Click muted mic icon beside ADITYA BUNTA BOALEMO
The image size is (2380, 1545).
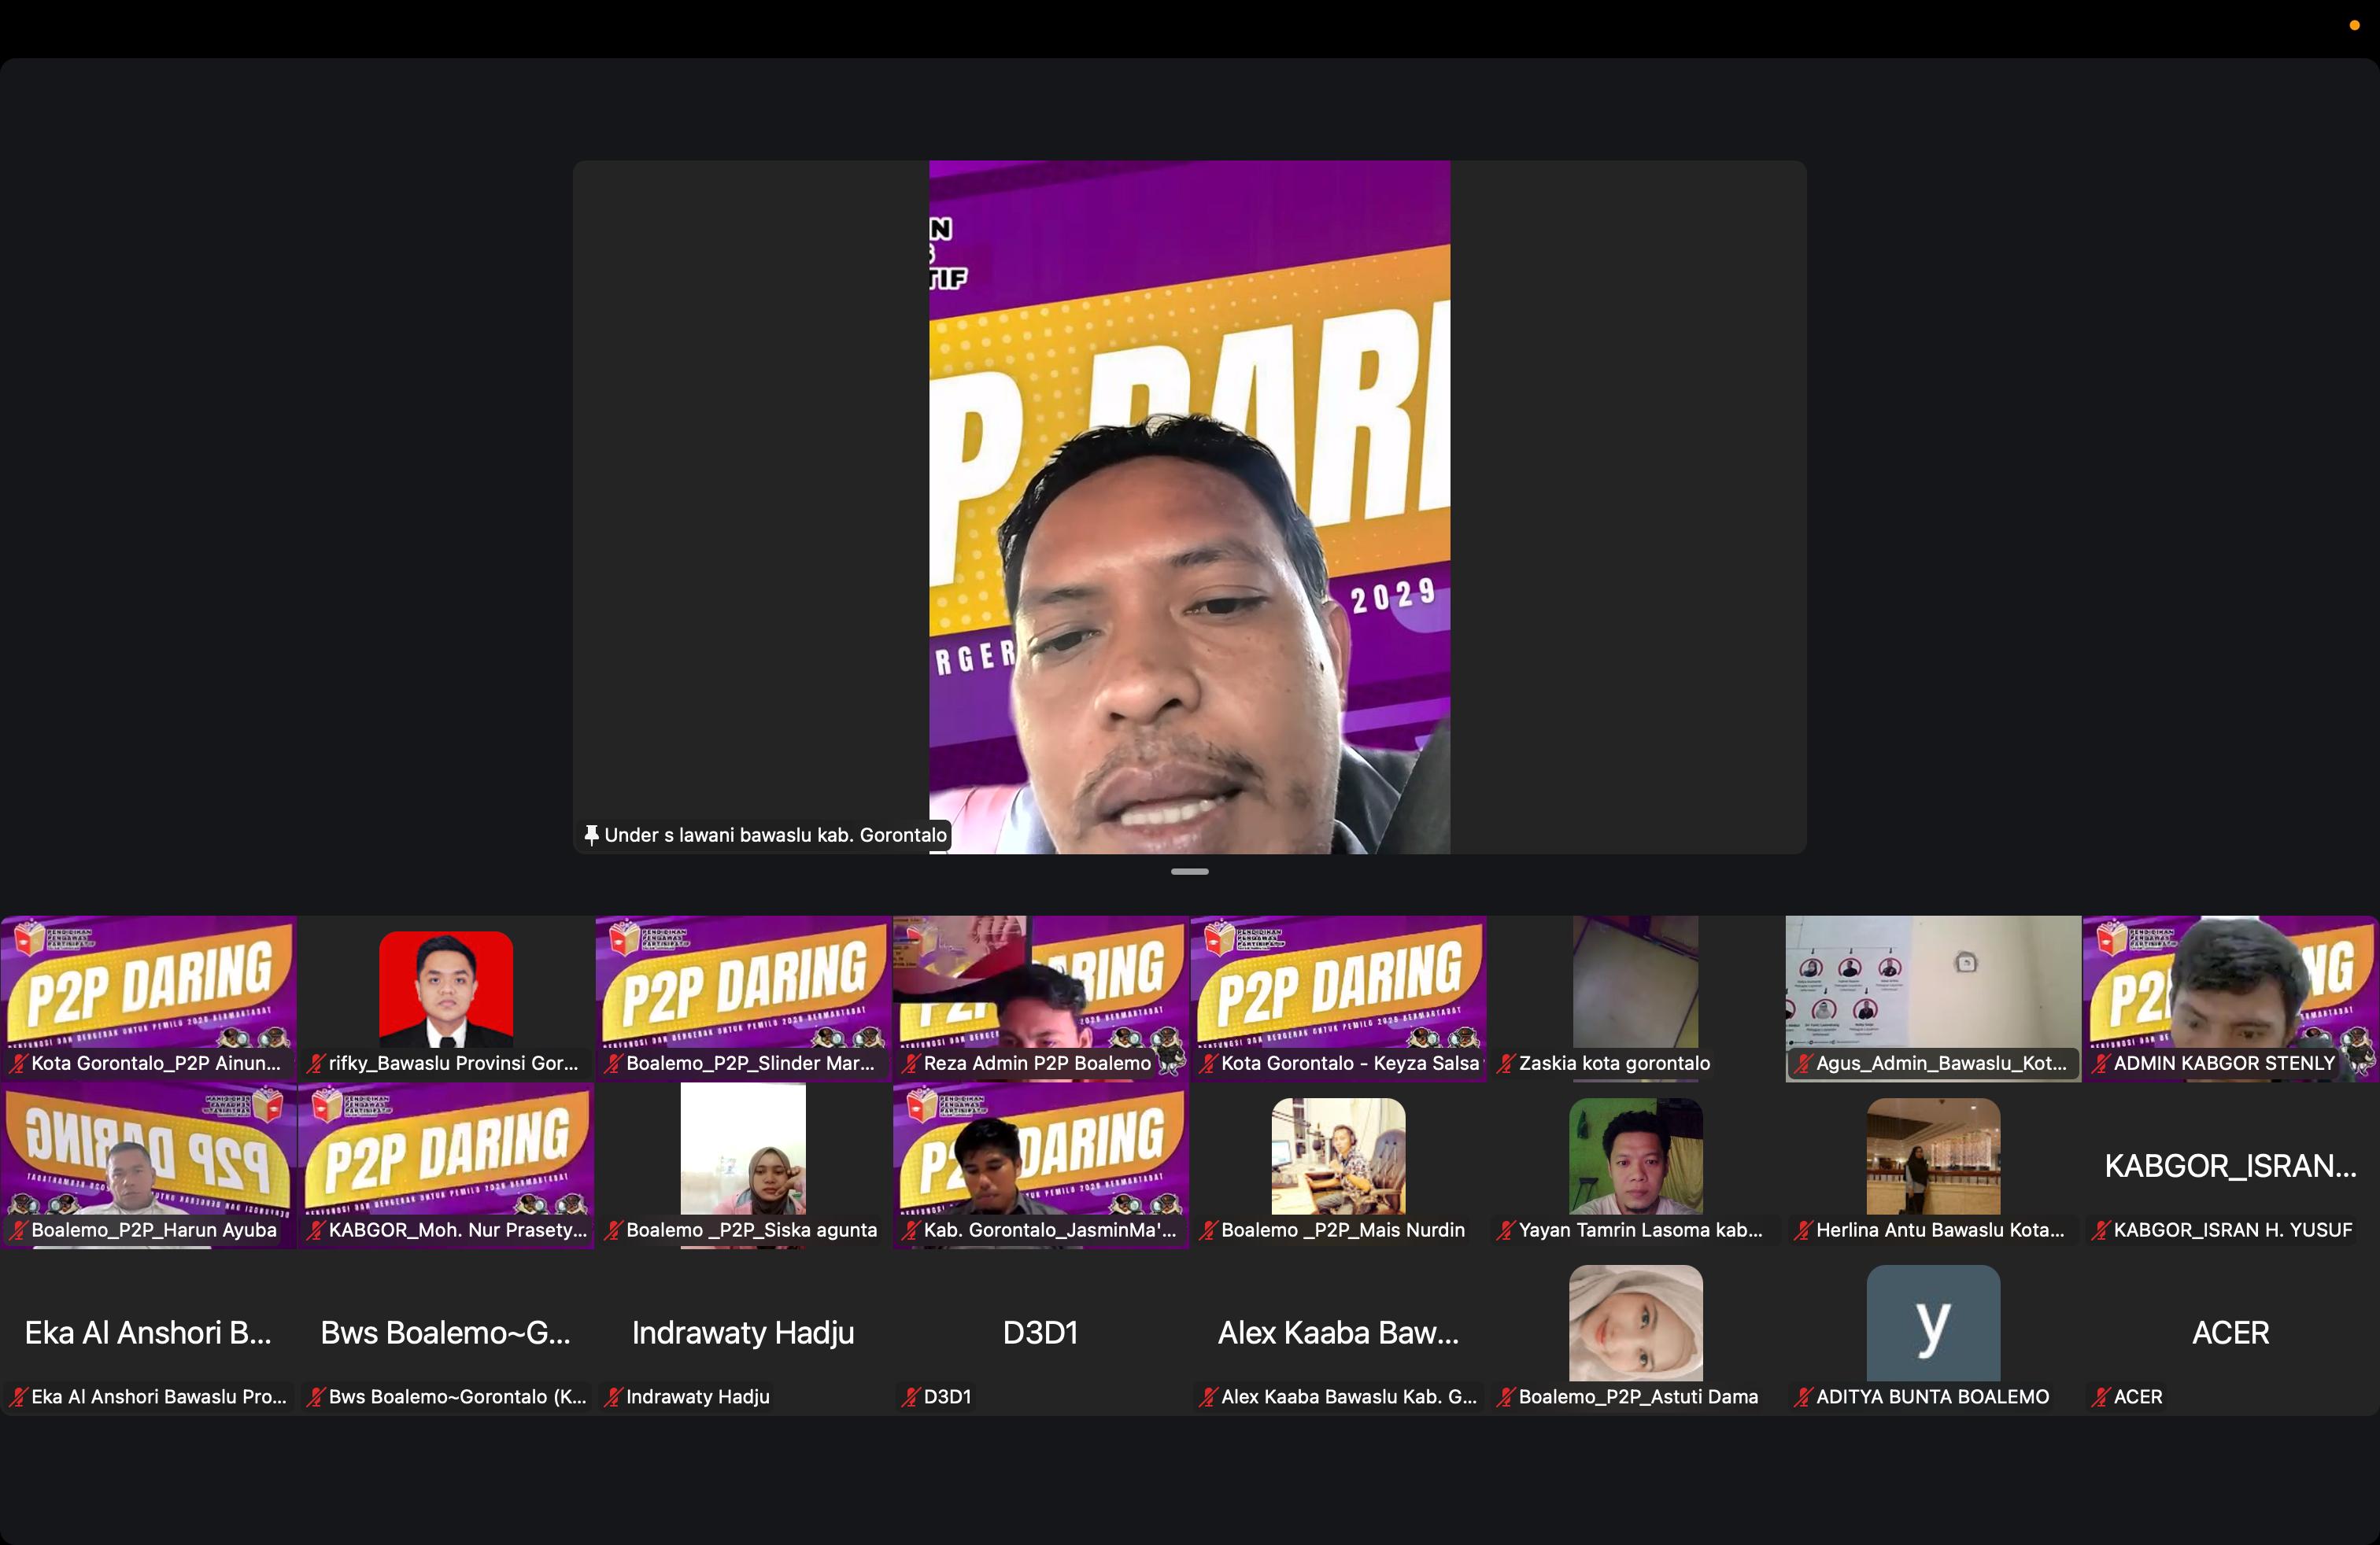point(1803,1397)
